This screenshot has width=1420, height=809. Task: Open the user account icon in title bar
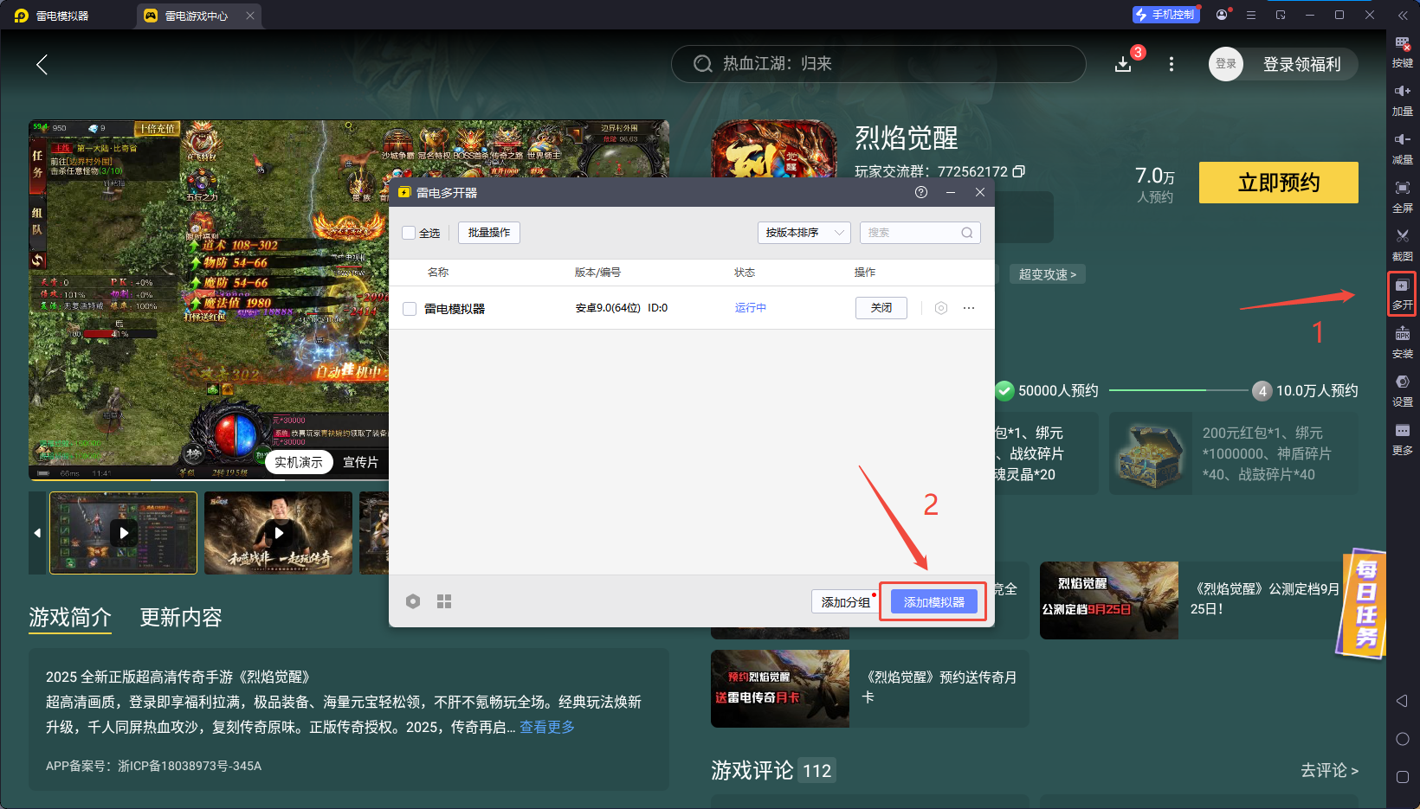[x=1222, y=15]
